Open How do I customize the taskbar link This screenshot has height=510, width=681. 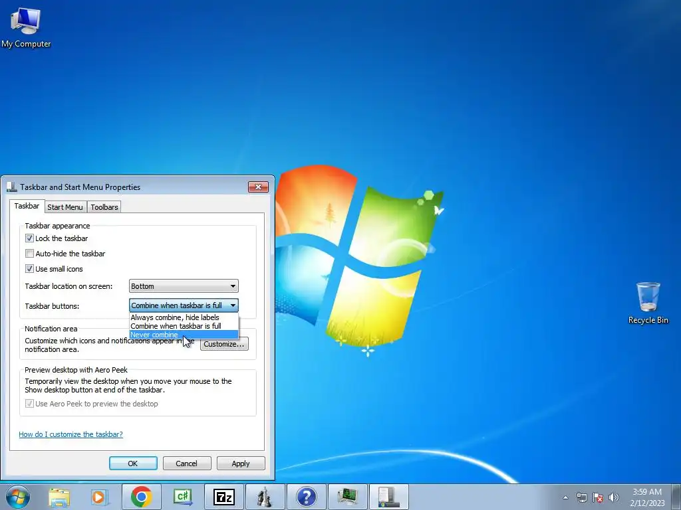tap(70, 434)
